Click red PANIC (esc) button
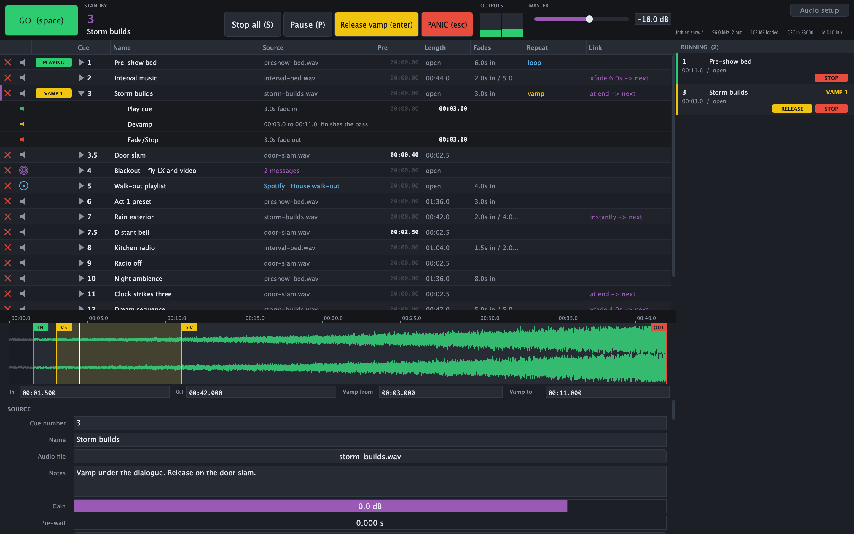Screen dimensions: 854x534 point(447,24)
